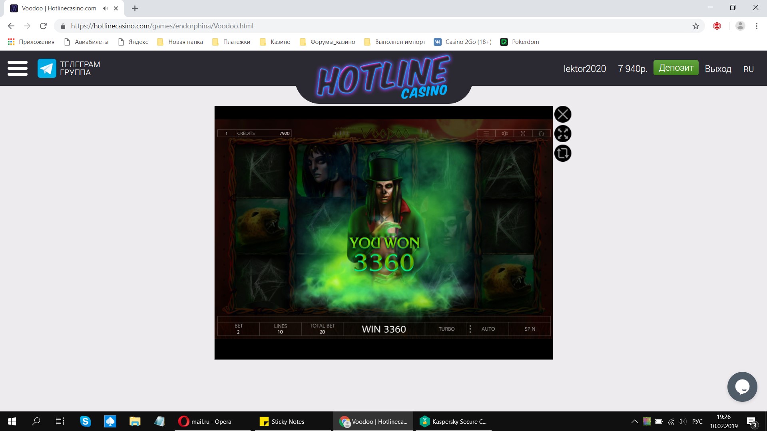Open File Explorer from the taskbar

[x=135, y=421]
